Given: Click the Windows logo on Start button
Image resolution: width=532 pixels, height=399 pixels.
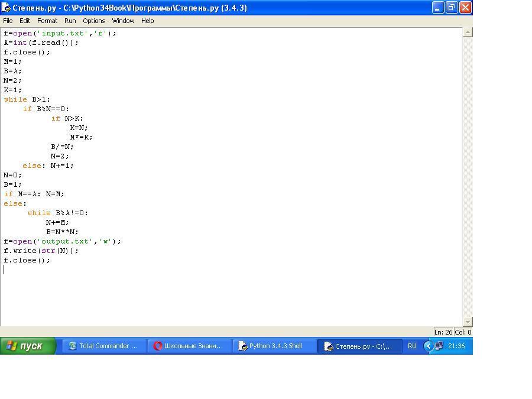Looking at the screenshot, I should click(12, 346).
